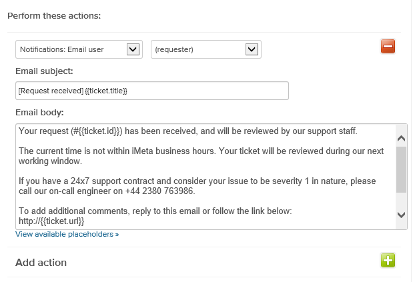
Task: Expand the (requester) recipient dropdown arrow
Action: click(x=252, y=49)
